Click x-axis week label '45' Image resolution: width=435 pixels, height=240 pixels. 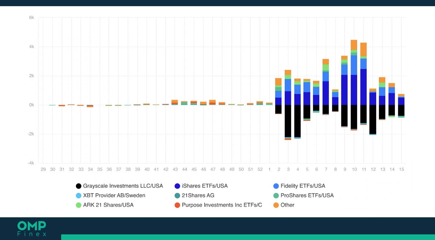coord(194,169)
